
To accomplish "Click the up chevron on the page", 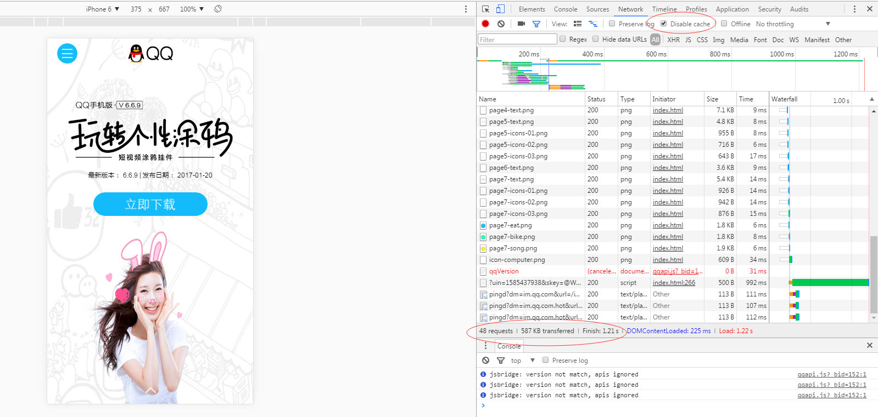I will (150, 390).
